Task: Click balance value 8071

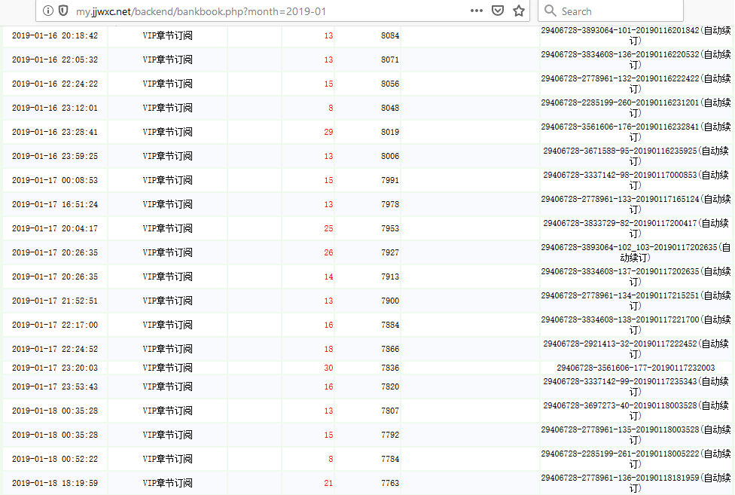Action: coord(390,60)
